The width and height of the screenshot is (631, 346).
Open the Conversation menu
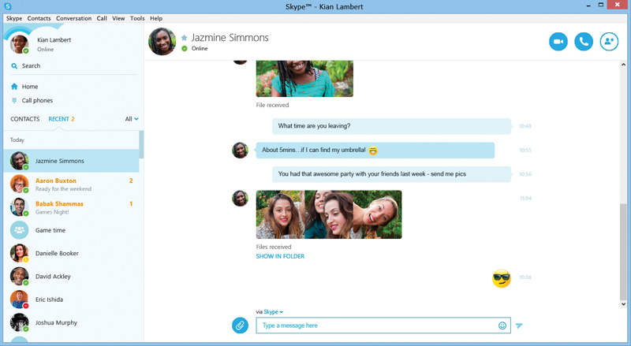pyautogui.click(x=73, y=18)
